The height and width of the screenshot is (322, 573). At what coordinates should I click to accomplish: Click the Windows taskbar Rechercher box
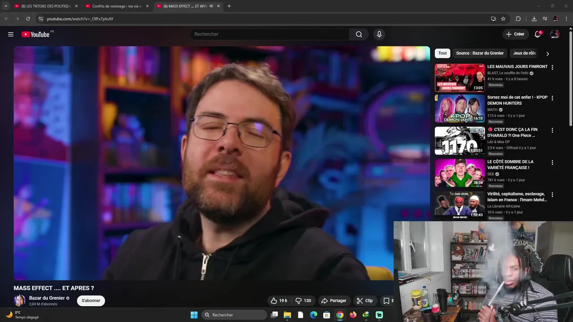(234, 315)
